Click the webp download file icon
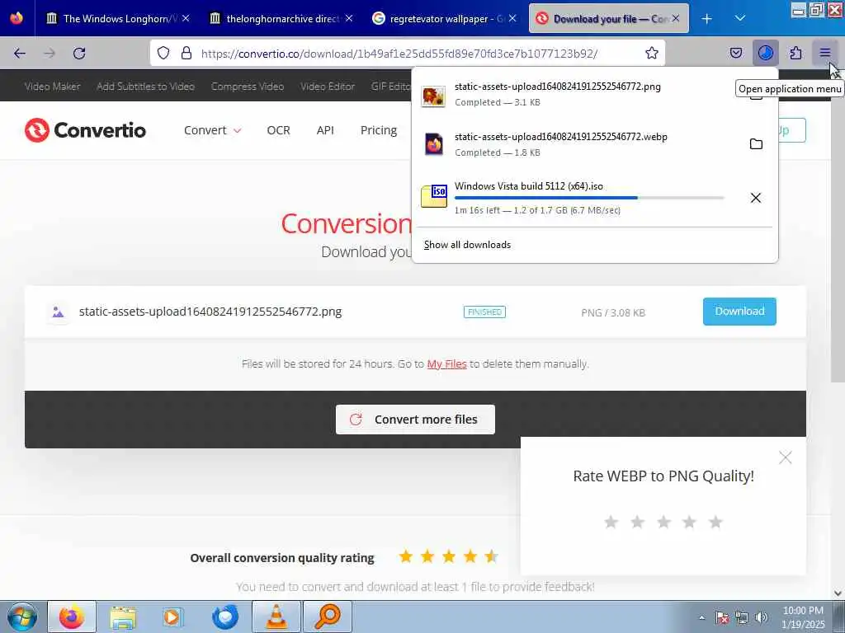This screenshot has width=845, height=633. pos(433,144)
